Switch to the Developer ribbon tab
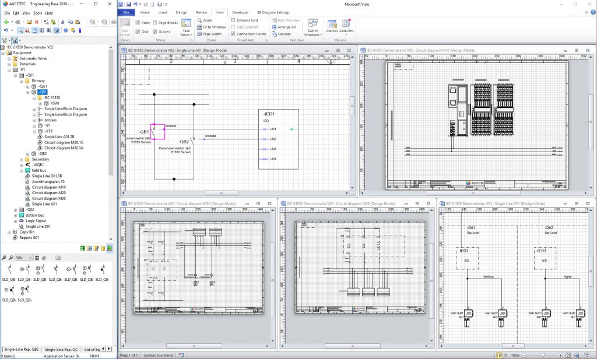Image resolution: width=597 pixels, height=359 pixels. 241,11
